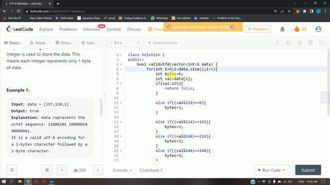Collapse code fold at line 1
Screen dimensions: 330x185
pyautogui.click(x=121, y=55)
